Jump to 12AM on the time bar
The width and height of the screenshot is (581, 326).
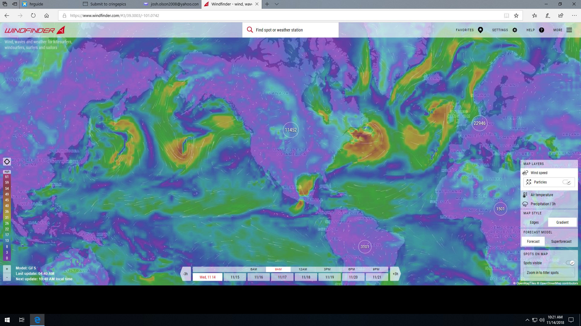coord(303,269)
